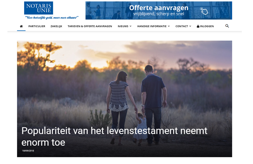Click the Nieuws menu label

[123, 26]
